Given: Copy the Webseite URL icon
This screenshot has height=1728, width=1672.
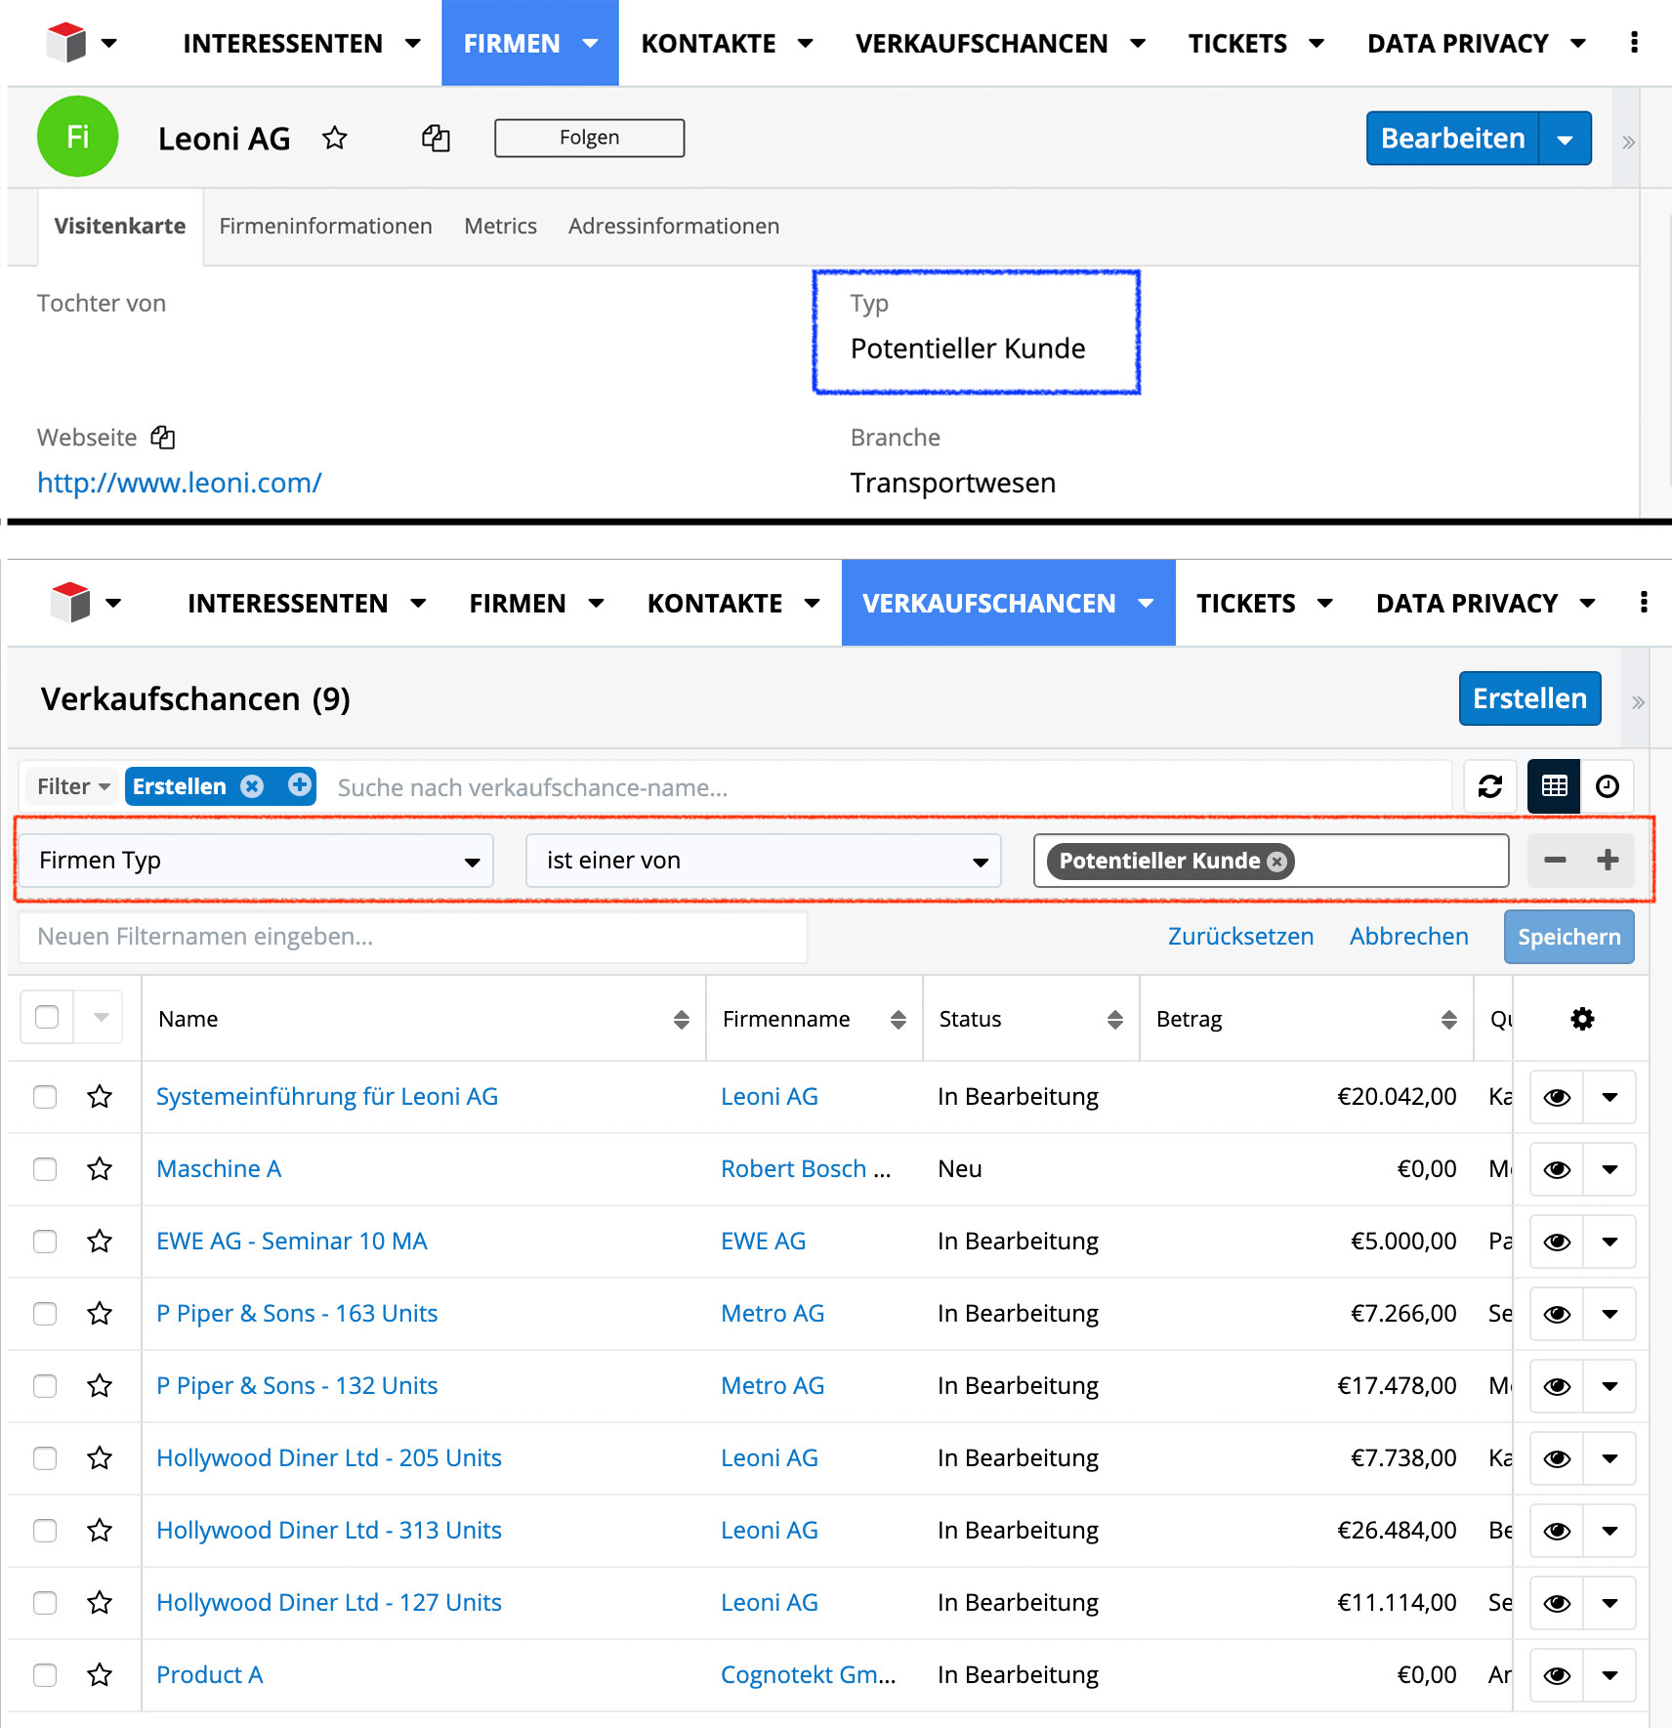Looking at the screenshot, I should [x=163, y=437].
